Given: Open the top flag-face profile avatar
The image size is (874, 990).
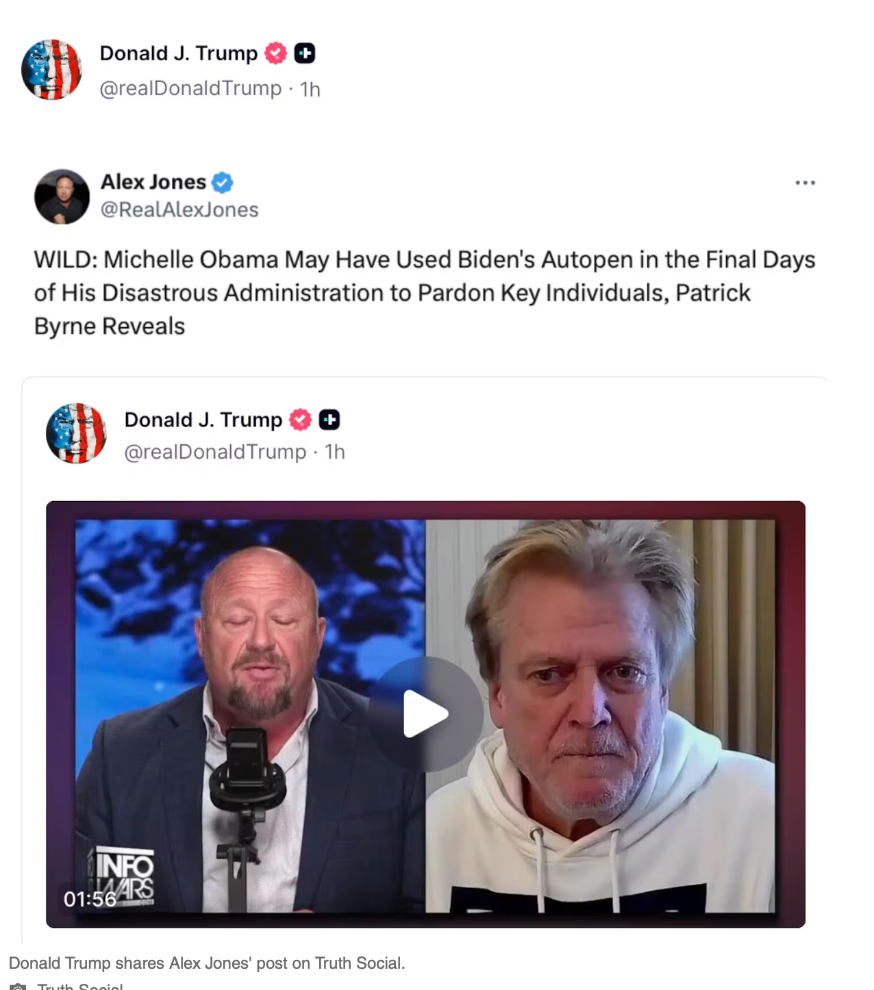Looking at the screenshot, I should coord(51,70).
